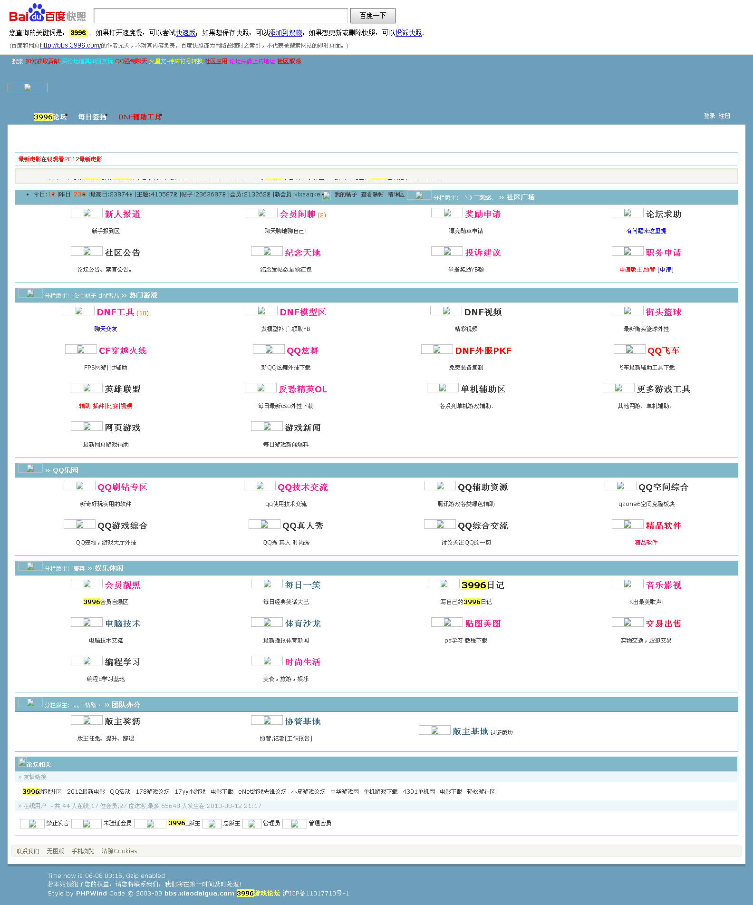Click the Baidu search input field
The width and height of the screenshot is (753, 905).
221,16
